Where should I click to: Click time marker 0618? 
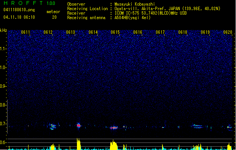(x=183, y=32)
